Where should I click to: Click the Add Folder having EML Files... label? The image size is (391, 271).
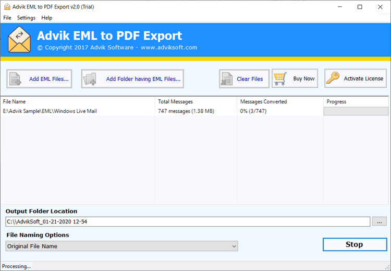point(143,79)
